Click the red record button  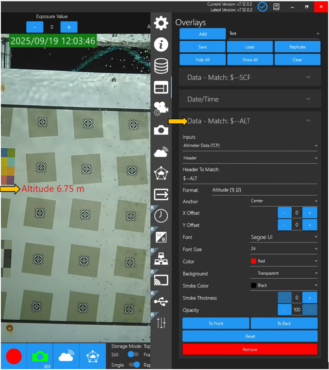tap(14, 356)
